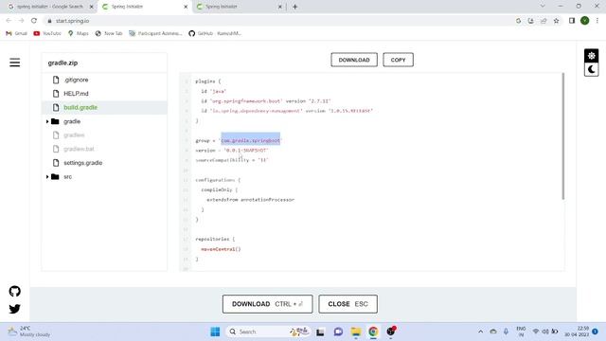Reload the start.spring.io page
The height and width of the screenshot is (341, 606).
tap(34, 21)
